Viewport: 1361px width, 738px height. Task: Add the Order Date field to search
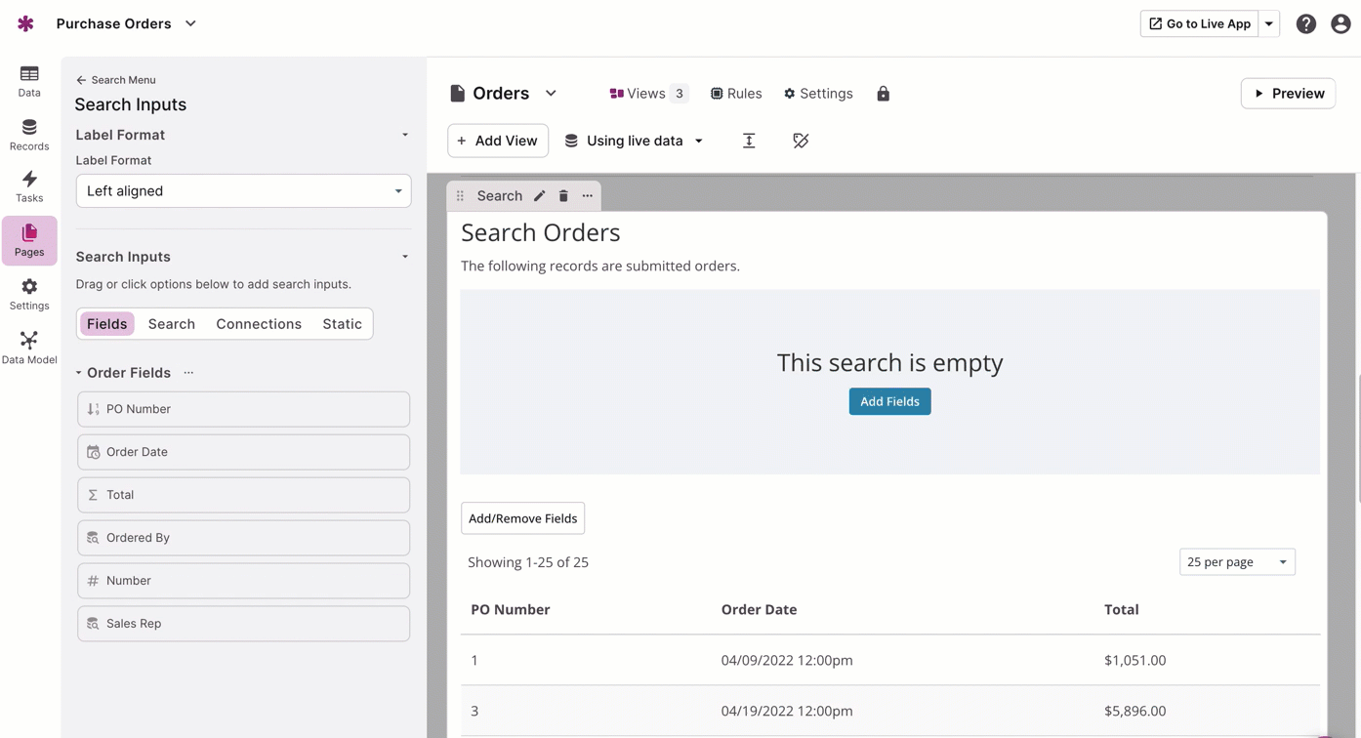[x=243, y=452]
